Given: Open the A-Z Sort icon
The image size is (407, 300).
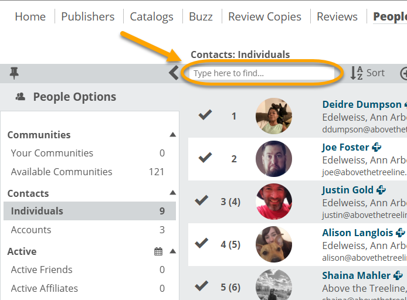Looking at the screenshot, I should pyautogui.click(x=357, y=73).
